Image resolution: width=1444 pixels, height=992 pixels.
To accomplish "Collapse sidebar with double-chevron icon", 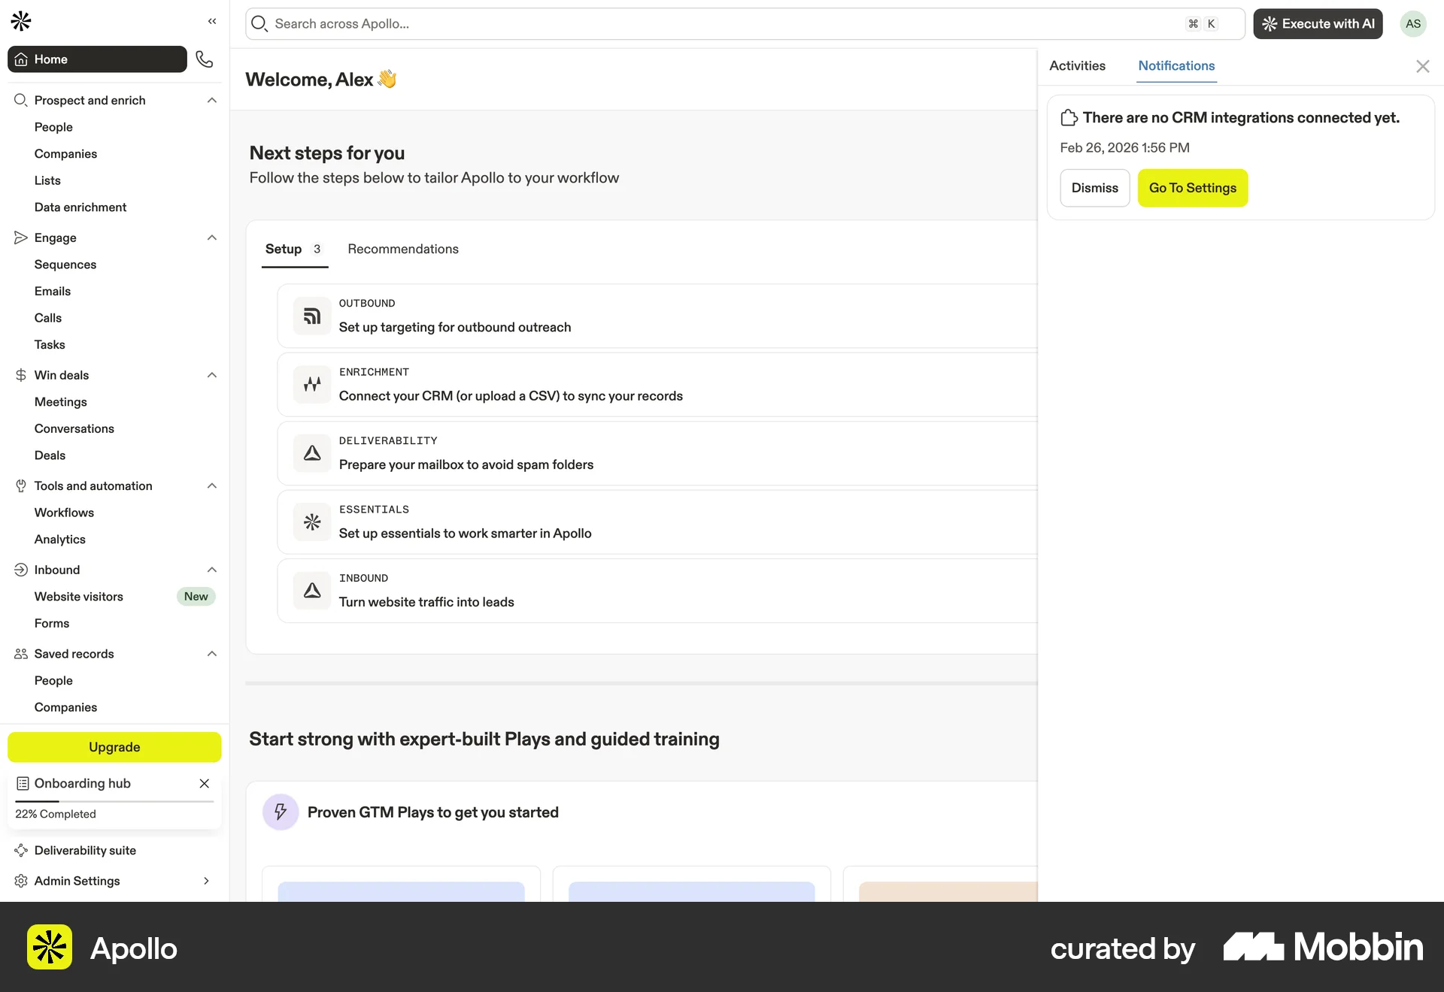I will click(212, 22).
